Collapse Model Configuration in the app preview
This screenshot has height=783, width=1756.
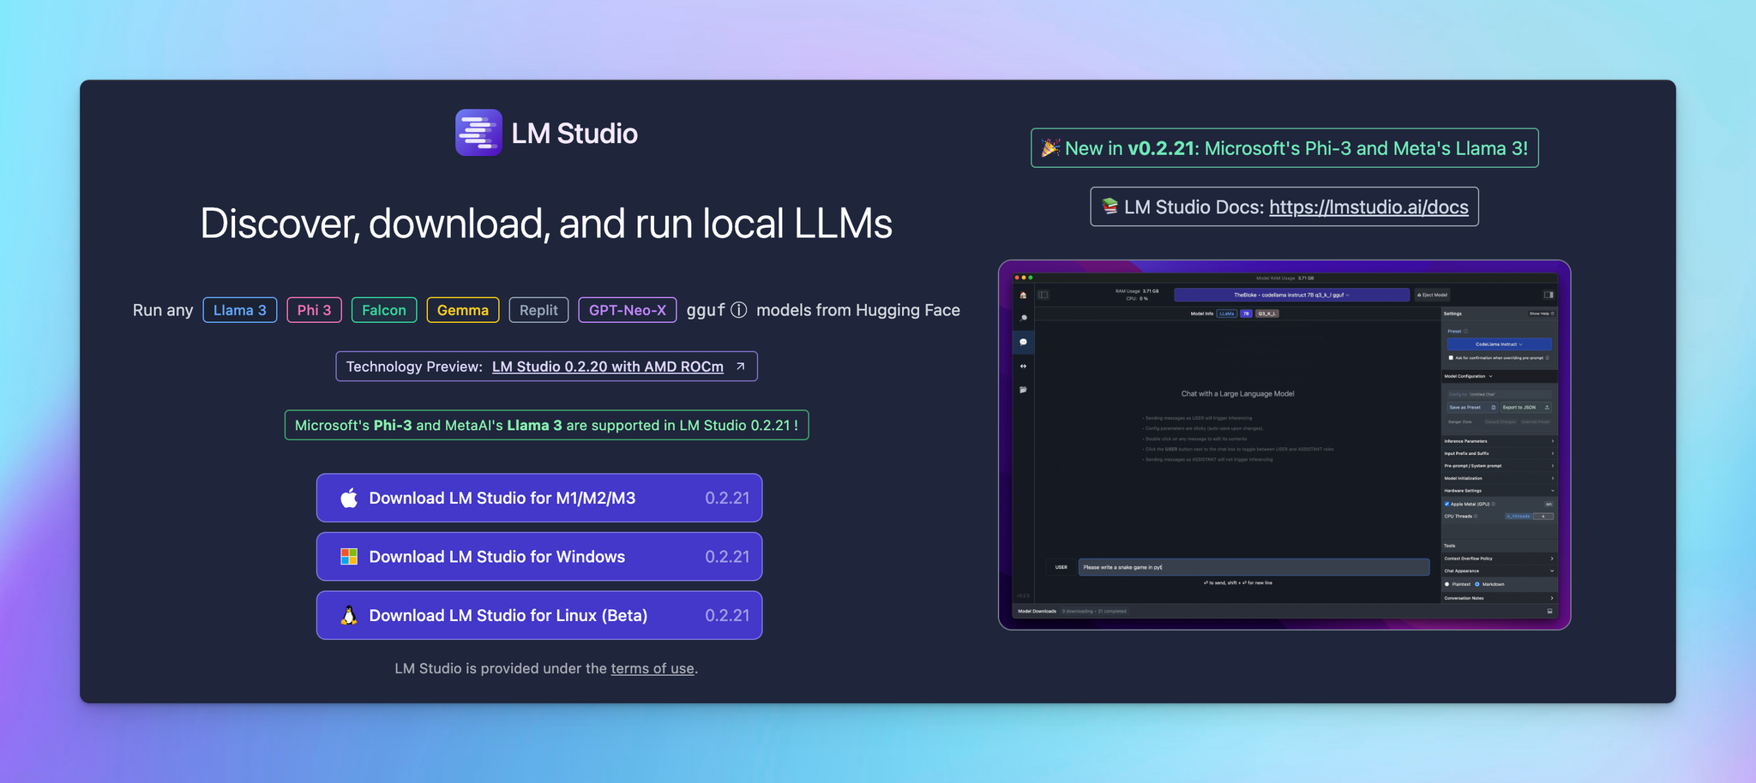(1499, 376)
